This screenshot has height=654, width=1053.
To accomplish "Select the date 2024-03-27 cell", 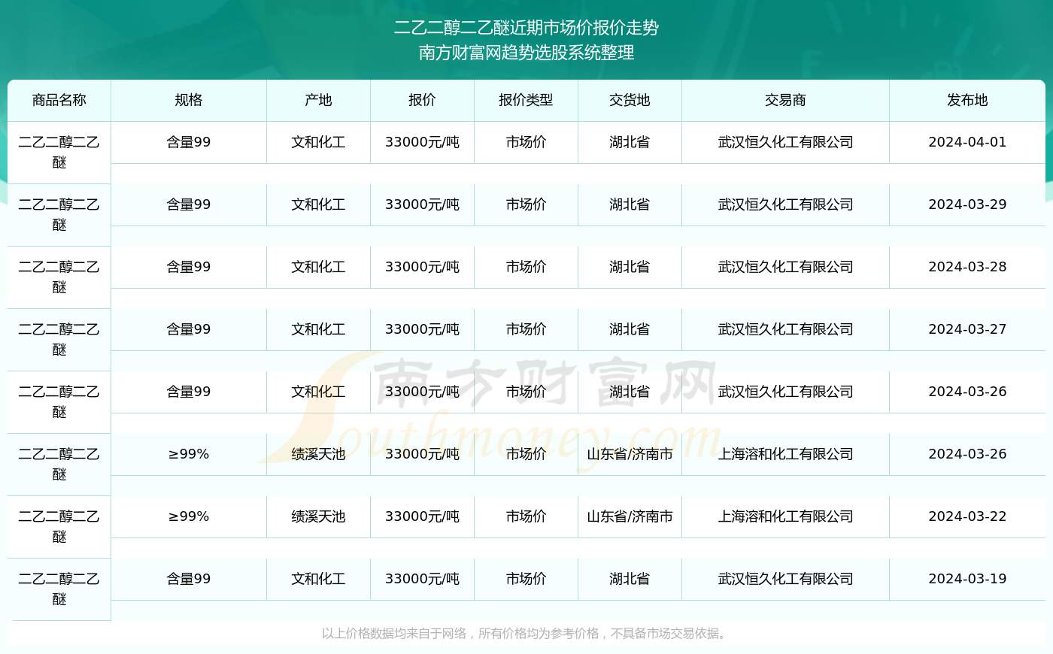I will coord(967,329).
